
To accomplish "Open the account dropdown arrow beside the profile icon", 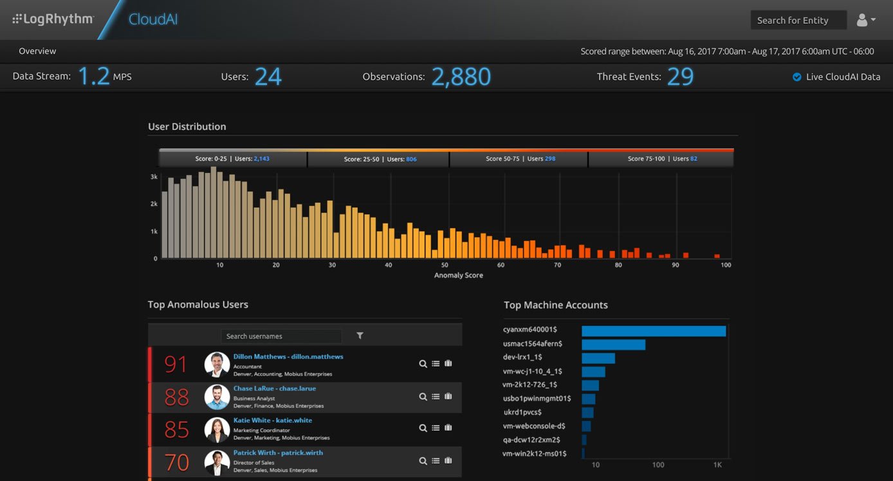I will (872, 19).
